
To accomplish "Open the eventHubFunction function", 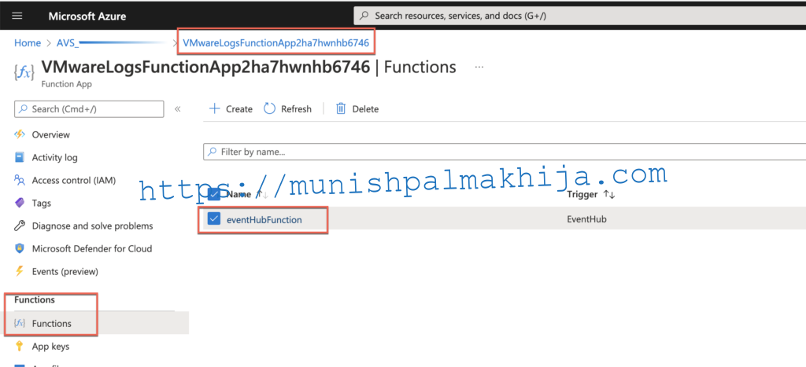I will click(264, 220).
